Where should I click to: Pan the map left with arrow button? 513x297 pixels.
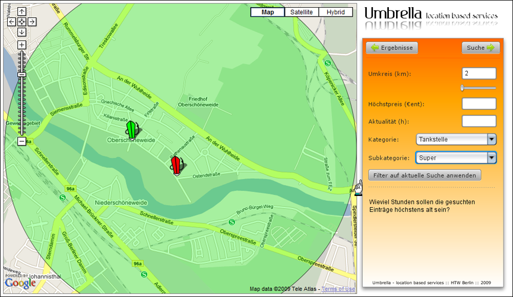tap(11, 22)
